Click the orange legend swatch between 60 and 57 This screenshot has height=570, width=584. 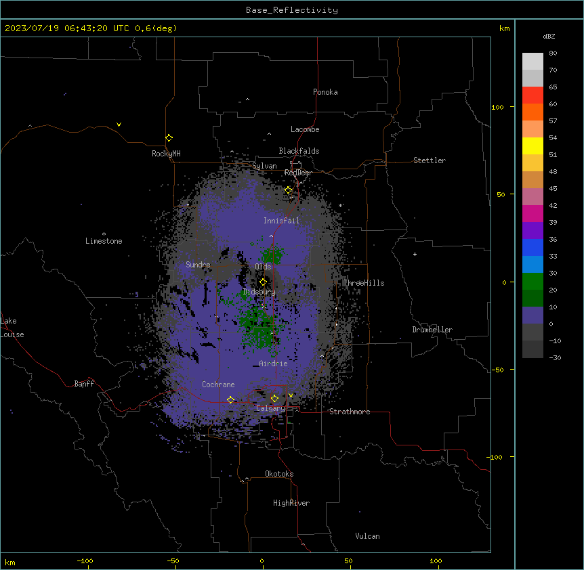pos(533,112)
